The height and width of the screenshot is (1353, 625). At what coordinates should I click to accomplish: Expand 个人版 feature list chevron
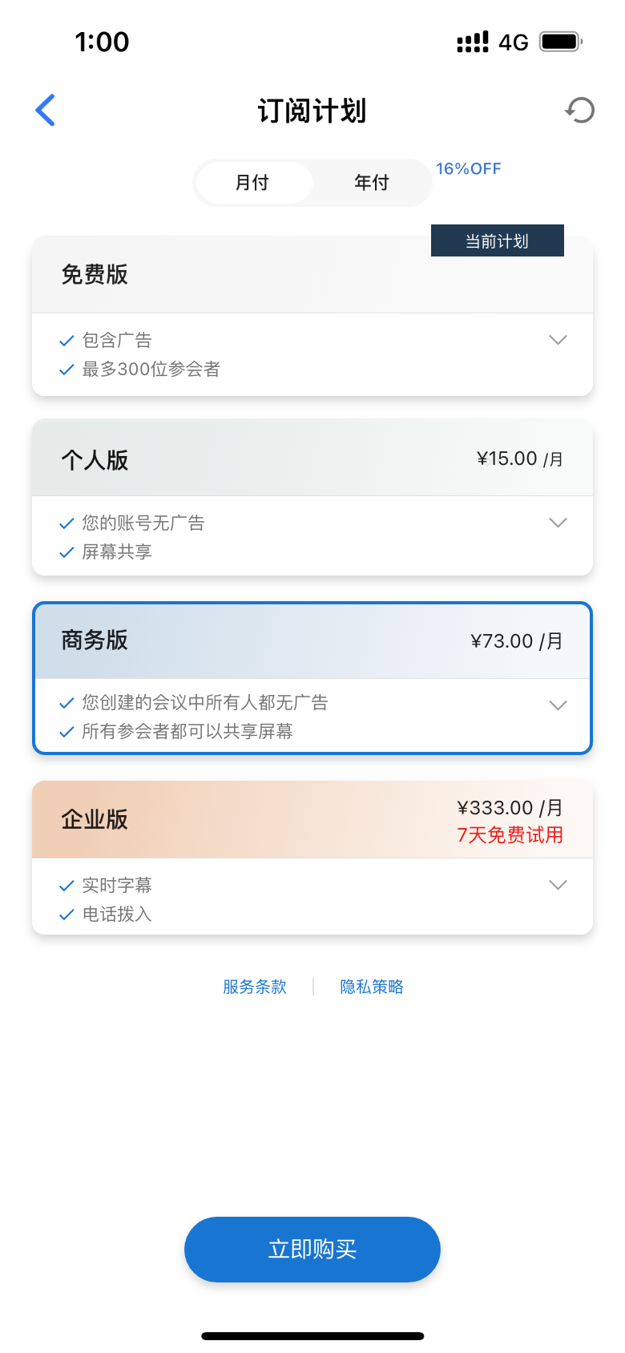(558, 523)
